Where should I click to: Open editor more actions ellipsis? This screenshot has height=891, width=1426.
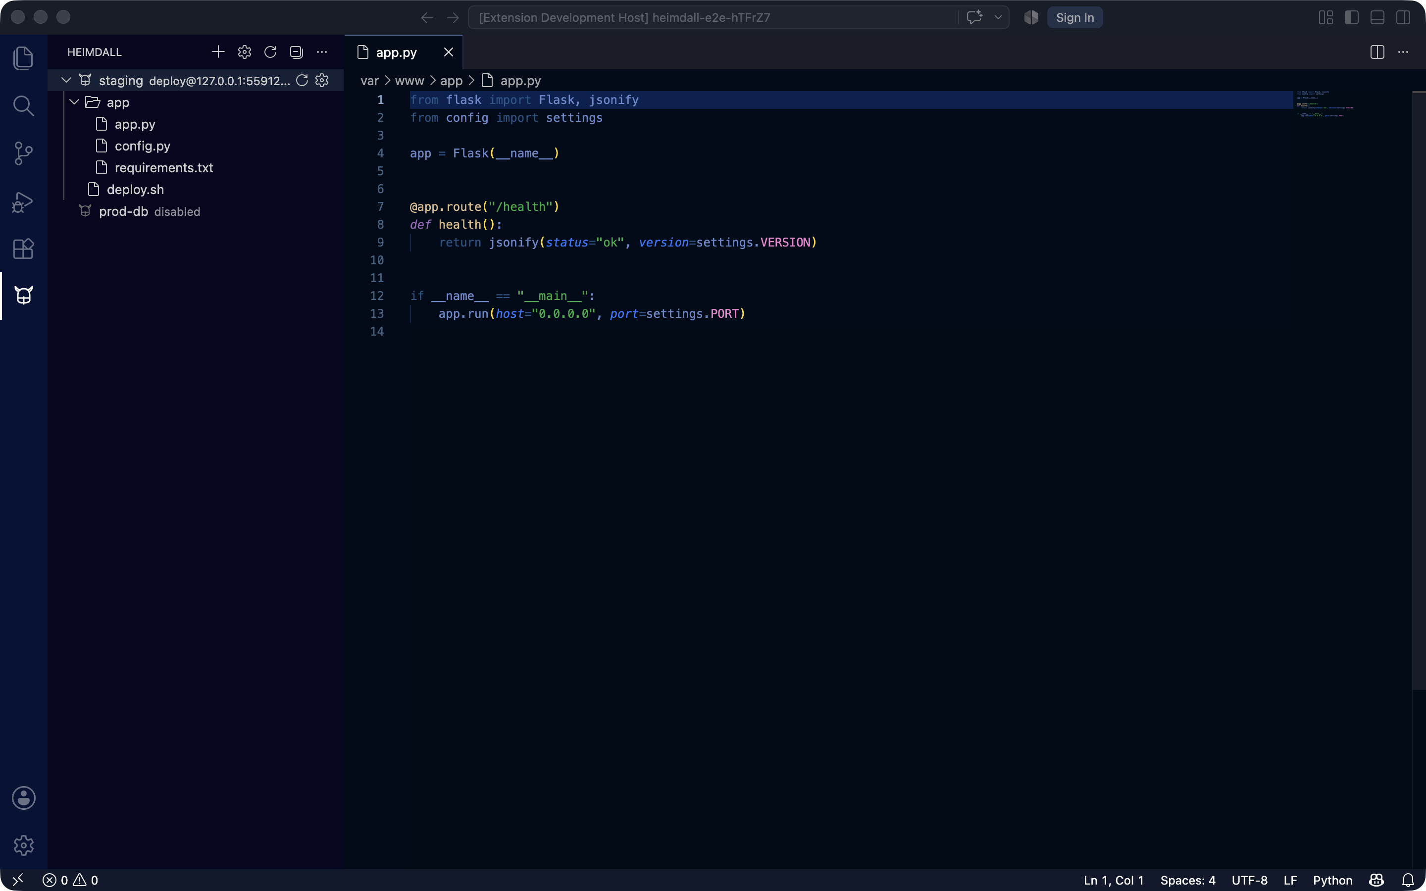pyautogui.click(x=1403, y=52)
